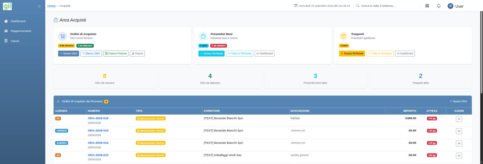This screenshot has height=164, width=483.
Task: Click the search field 'Cerca in tutto il sistema'
Action: (x=387, y=6)
